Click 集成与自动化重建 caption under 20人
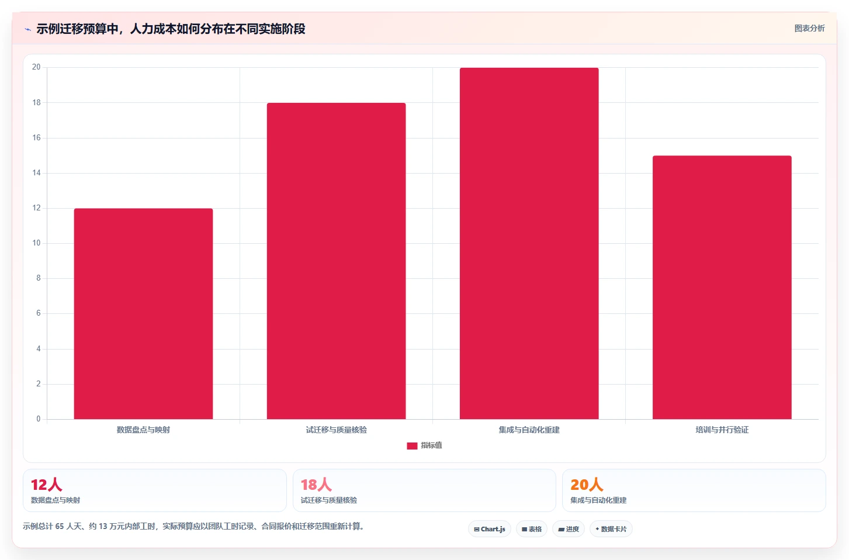 click(598, 500)
